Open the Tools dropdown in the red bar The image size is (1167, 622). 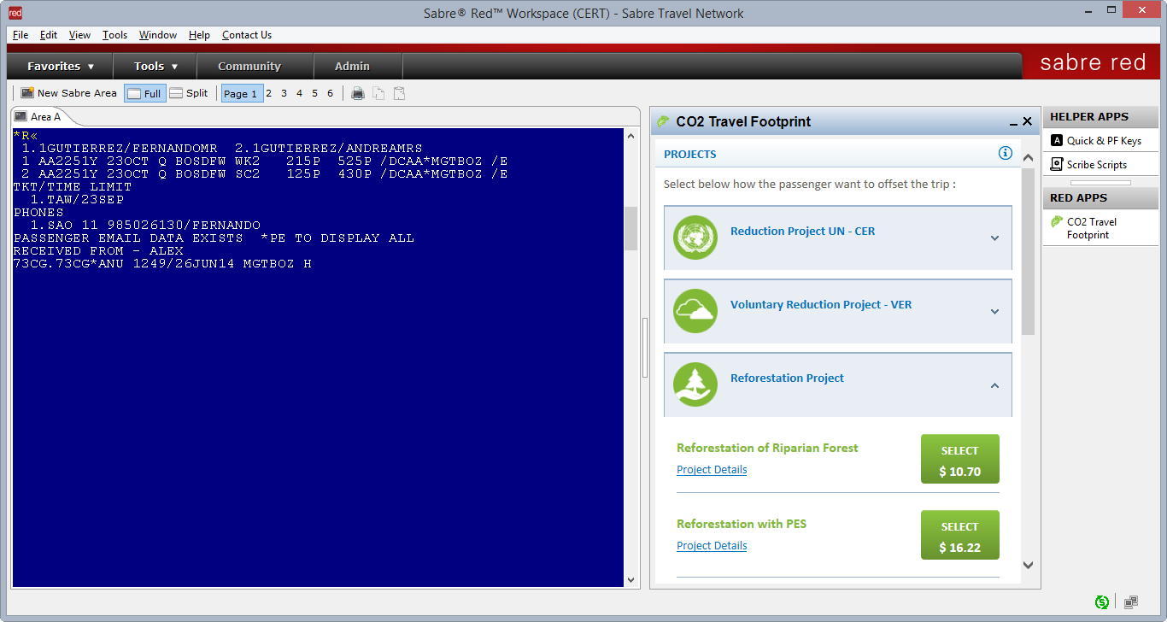click(x=155, y=66)
